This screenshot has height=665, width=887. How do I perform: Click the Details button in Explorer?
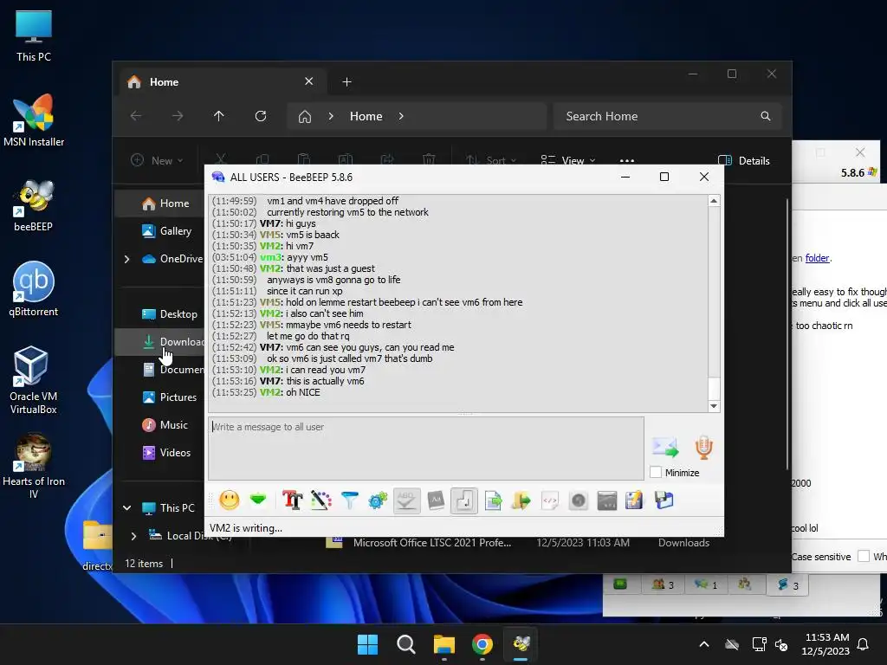click(x=744, y=160)
